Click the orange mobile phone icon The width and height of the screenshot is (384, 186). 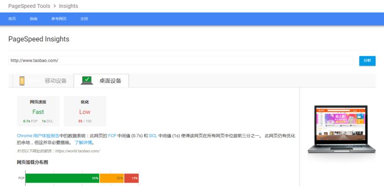[x=22, y=81]
